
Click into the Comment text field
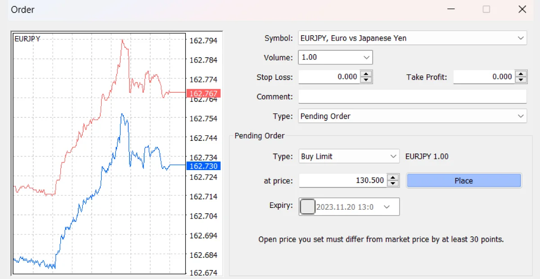tap(412, 97)
